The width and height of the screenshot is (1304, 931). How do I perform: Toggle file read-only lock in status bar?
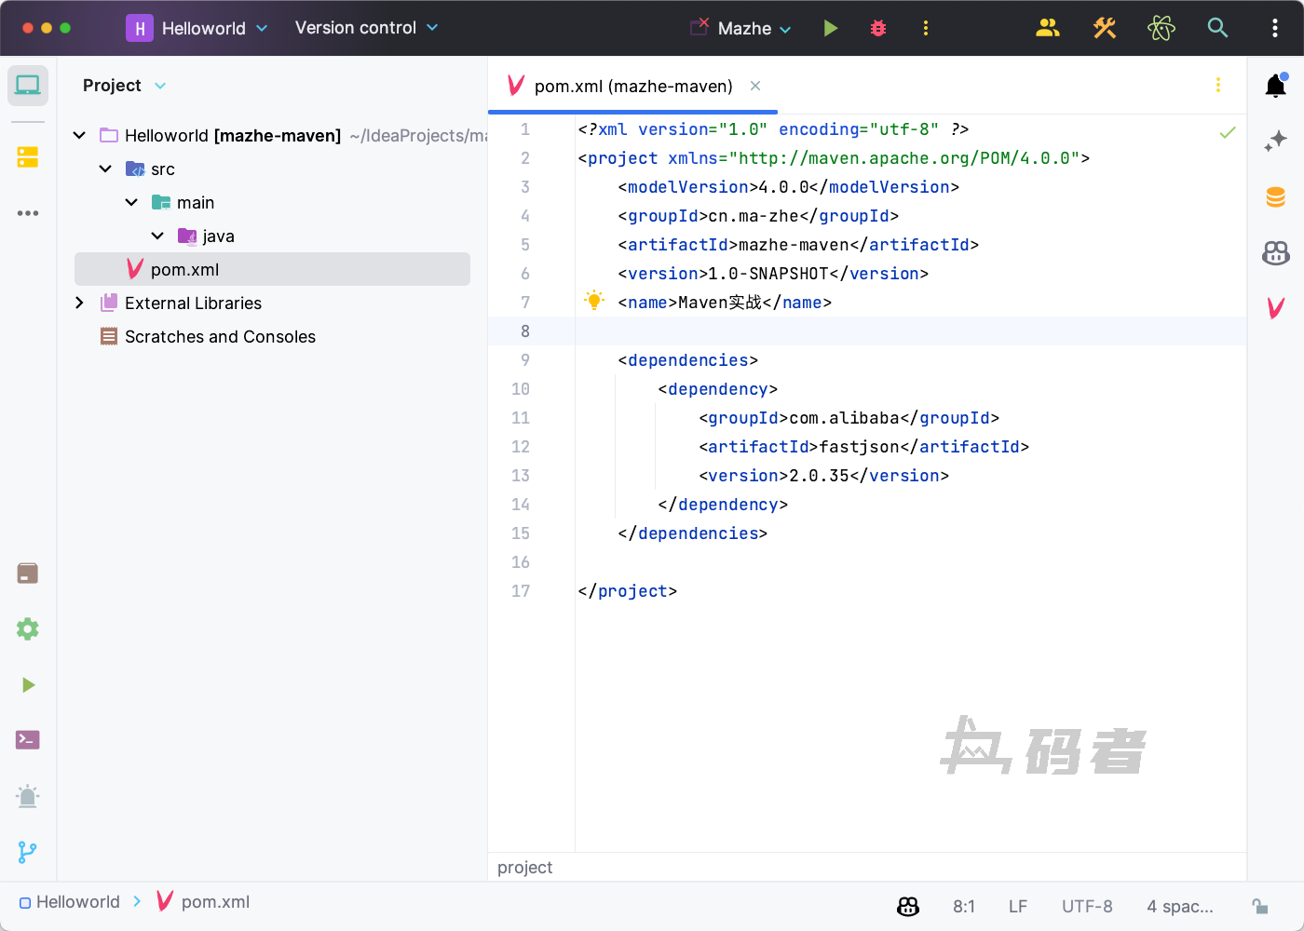(x=1259, y=906)
